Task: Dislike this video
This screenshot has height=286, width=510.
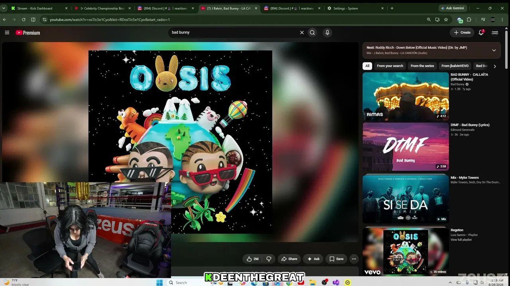Action: 269,259
